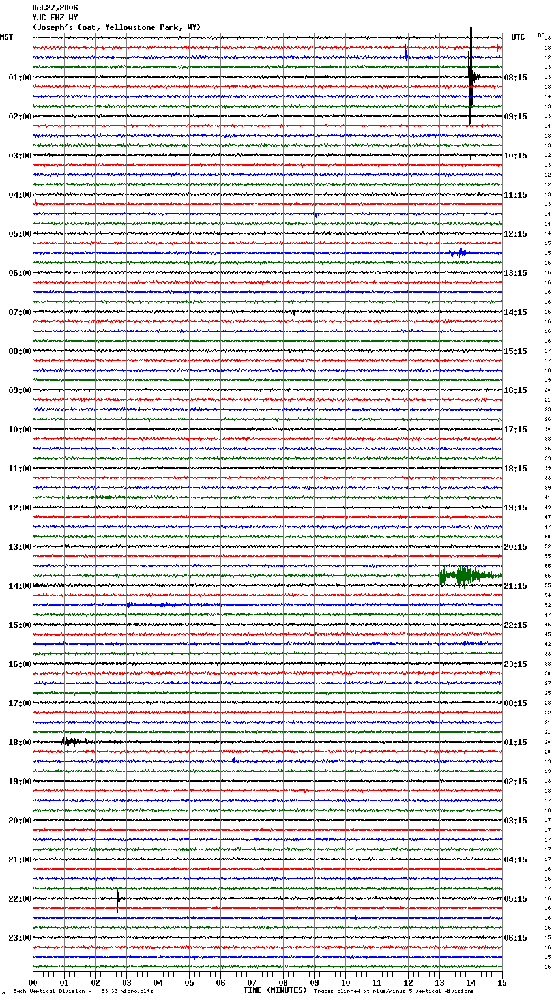Image resolution: width=554 pixels, height=1000 pixels.
Task: Click minute tick '12' on bottom axis
Action: click(x=409, y=982)
